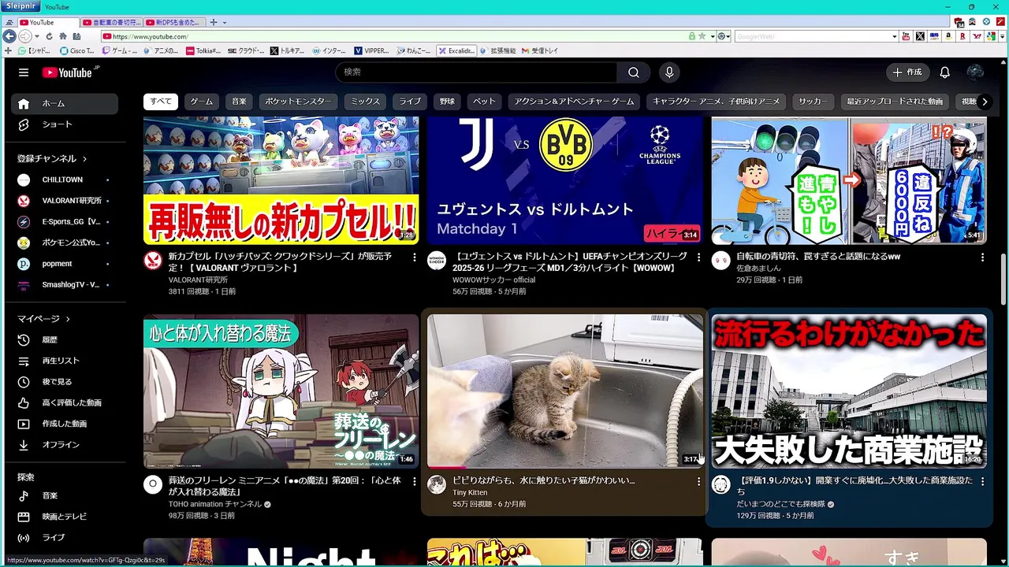Image resolution: width=1009 pixels, height=567 pixels.
Task: Expand 登録チャンネル section chevron
Action: coord(84,158)
